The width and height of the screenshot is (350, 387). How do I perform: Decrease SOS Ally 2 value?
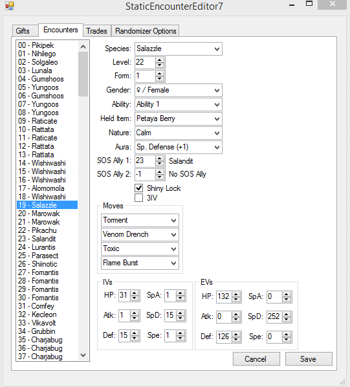click(x=160, y=177)
